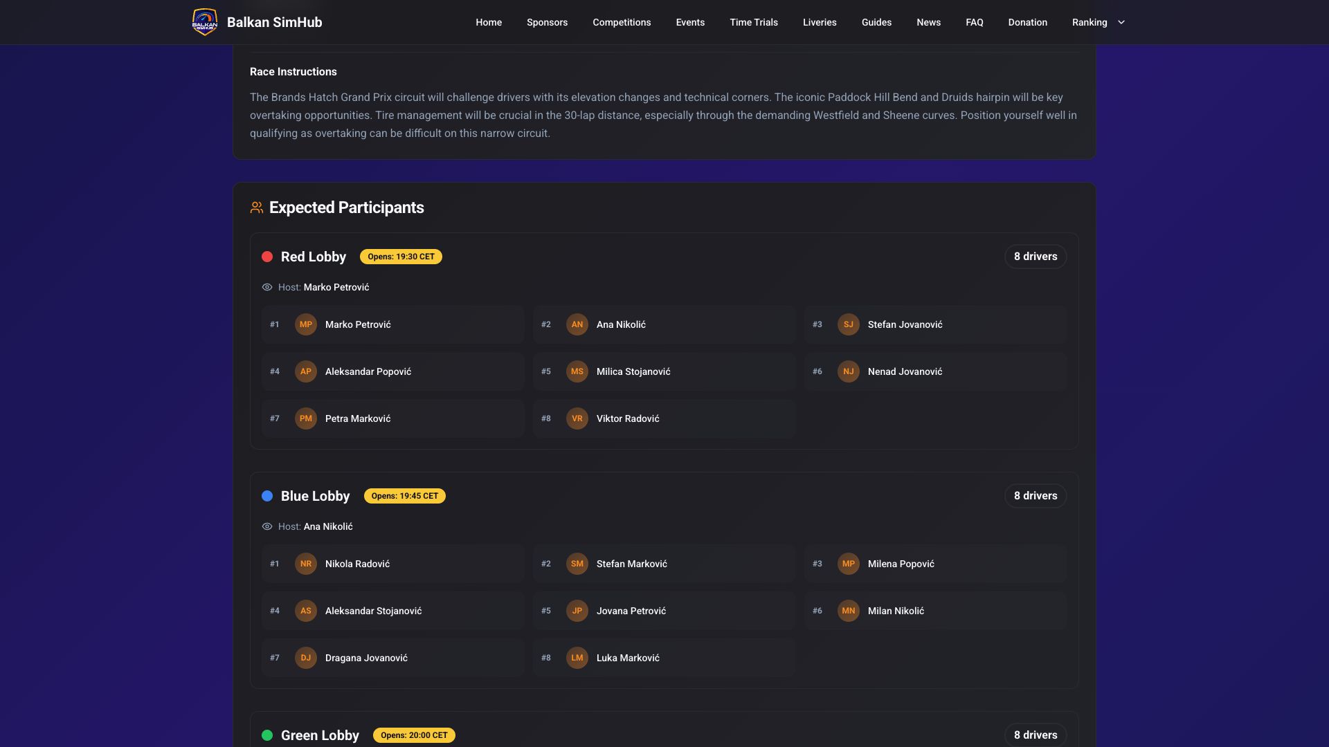Click the Donation link in the navbar
The image size is (1329, 747).
click(x=1027, y=22)
